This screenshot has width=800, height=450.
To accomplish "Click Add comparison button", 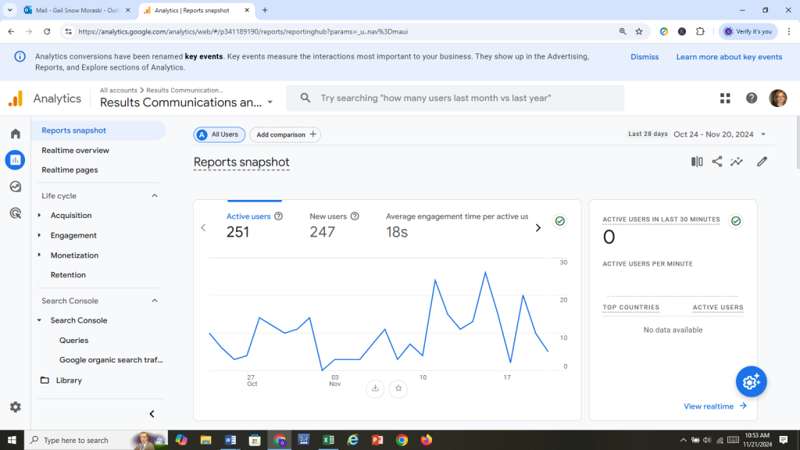I will (x=285, y=134).
